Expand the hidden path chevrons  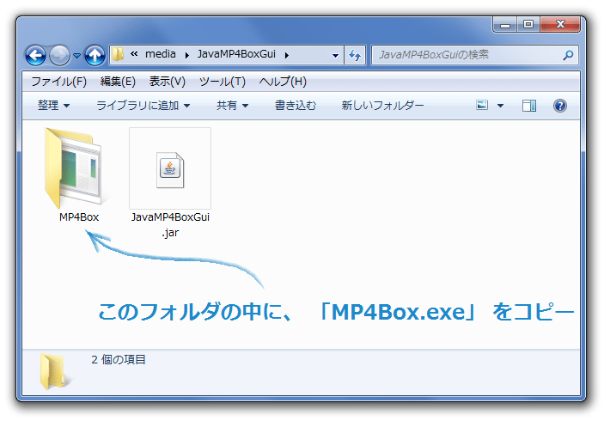(x=134, y=54)
